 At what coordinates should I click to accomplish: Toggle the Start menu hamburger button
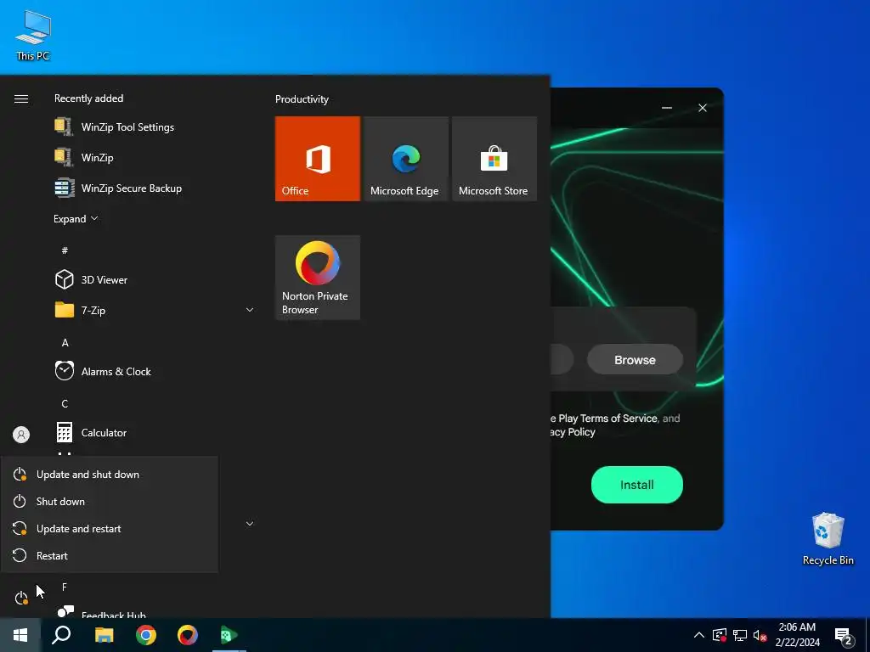pyautogui.click(x=21, y=98)
